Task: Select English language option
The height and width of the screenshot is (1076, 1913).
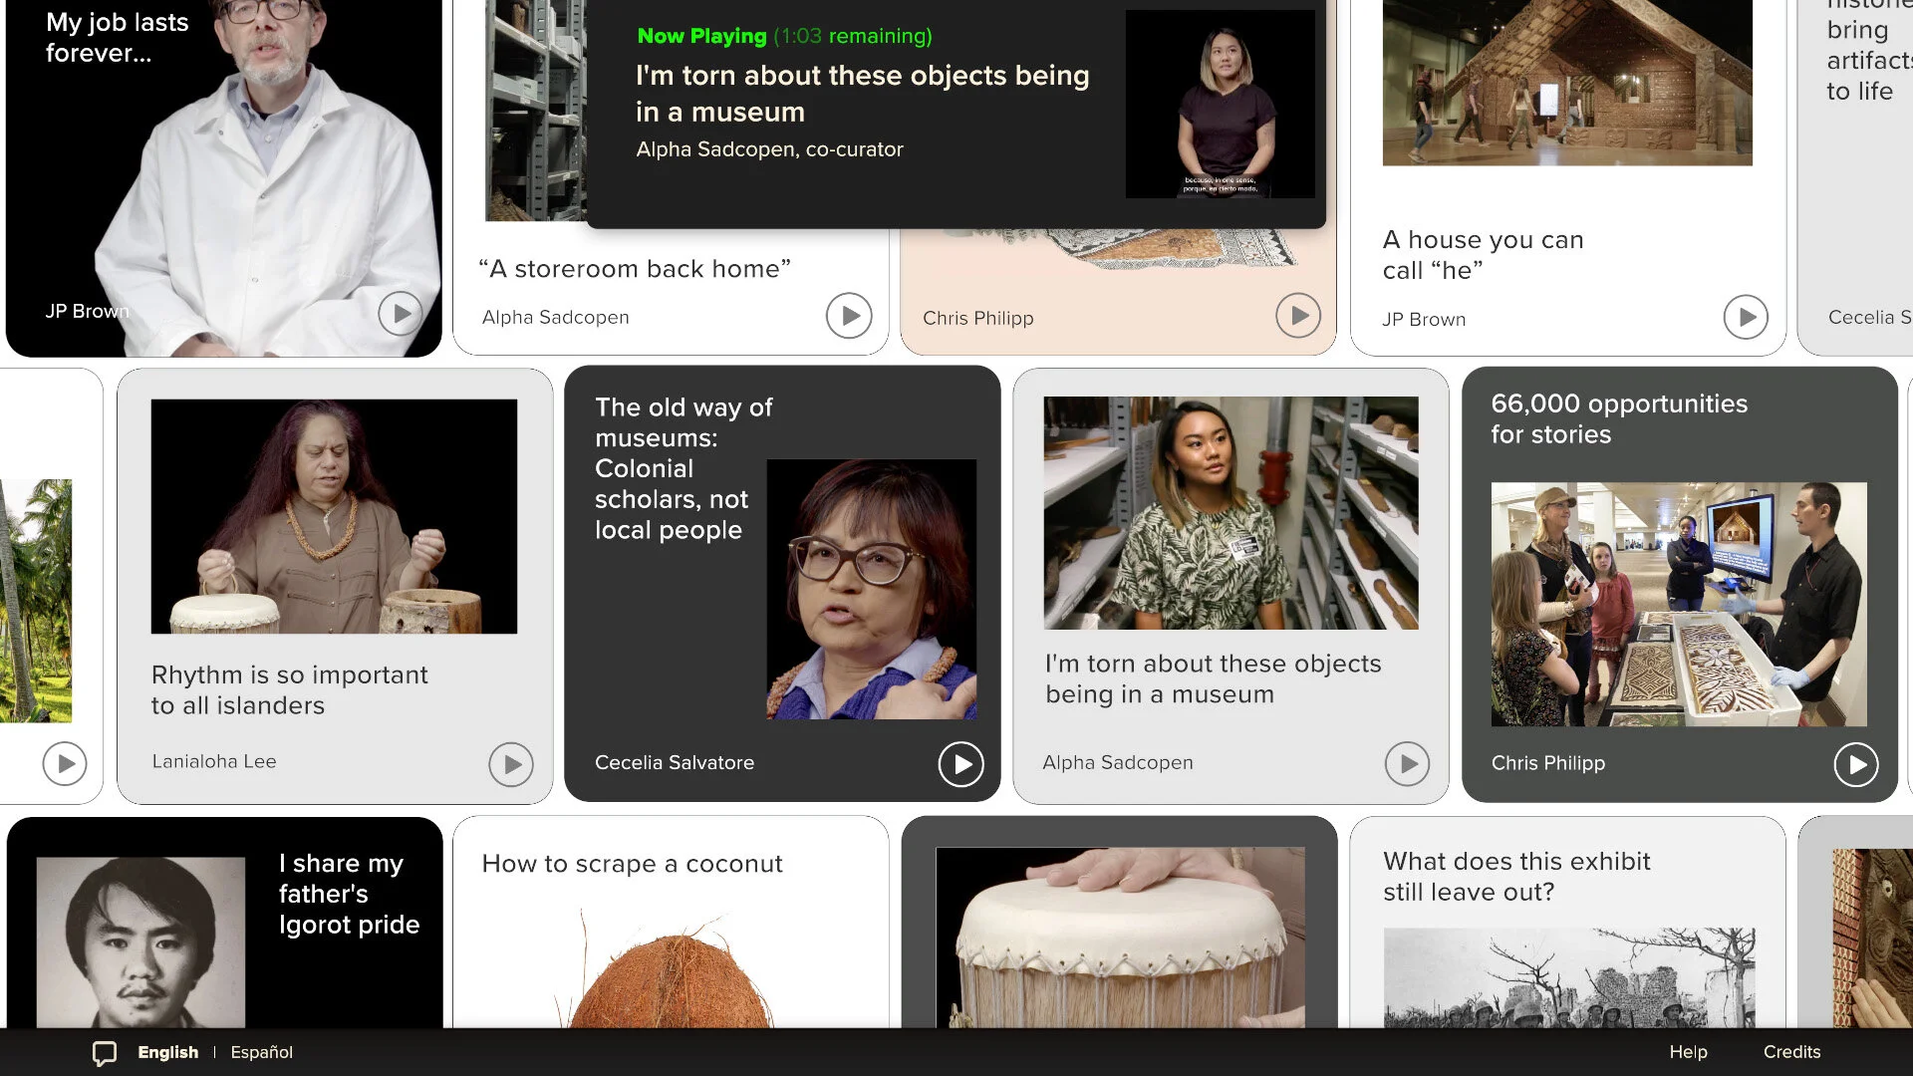Action: point(167,1052)
